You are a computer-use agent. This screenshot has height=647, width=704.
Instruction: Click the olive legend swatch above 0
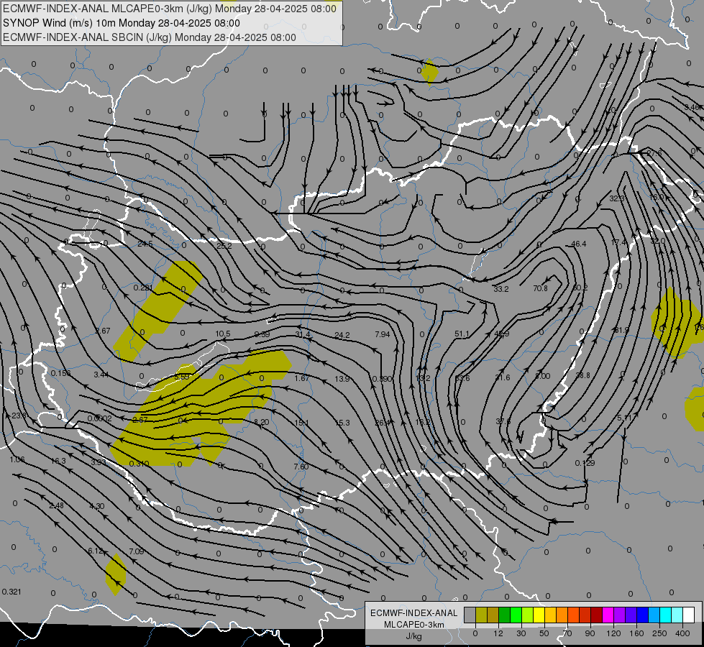point(481,615)
